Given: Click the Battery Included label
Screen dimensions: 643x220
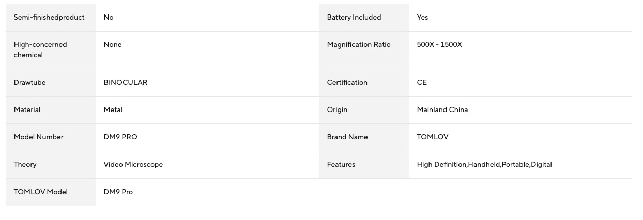Looking at the screenshot, I should [x=354, y=18].
